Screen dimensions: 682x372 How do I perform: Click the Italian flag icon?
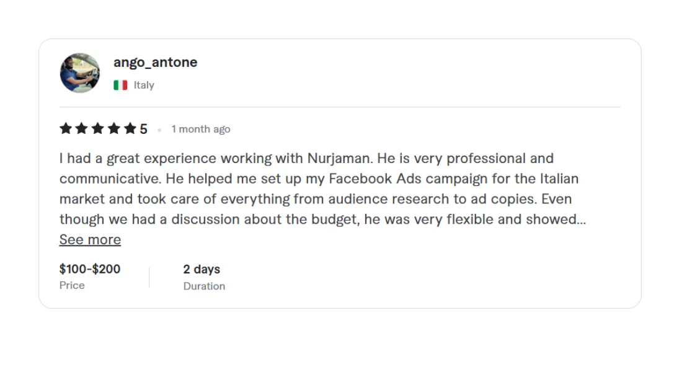click(120, 86)
